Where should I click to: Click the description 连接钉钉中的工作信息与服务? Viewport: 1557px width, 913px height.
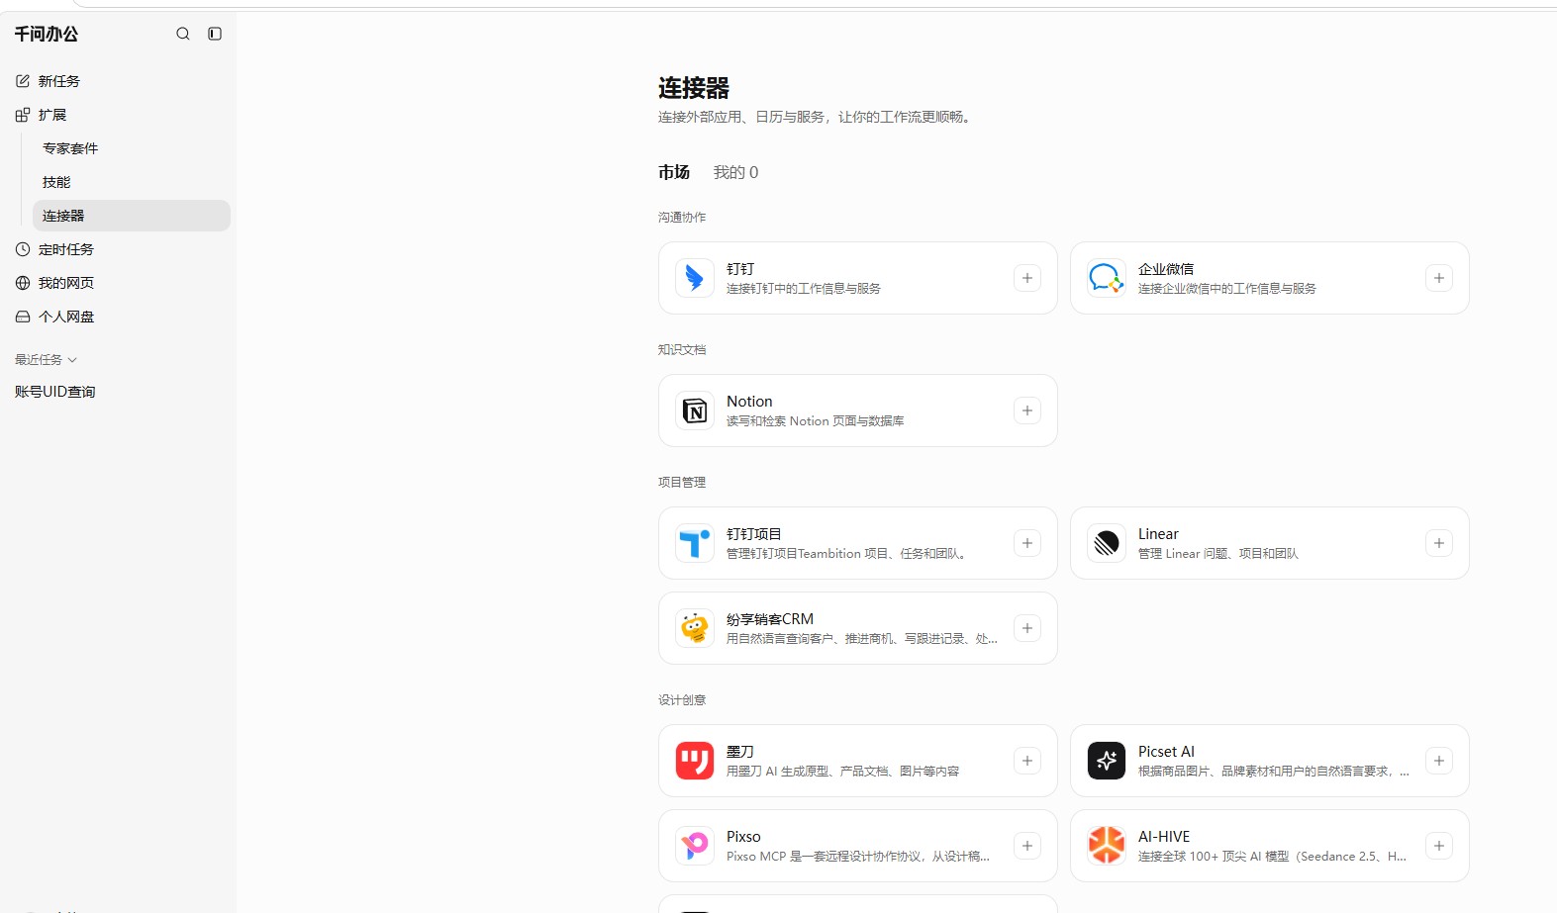(x=804, y=289)
